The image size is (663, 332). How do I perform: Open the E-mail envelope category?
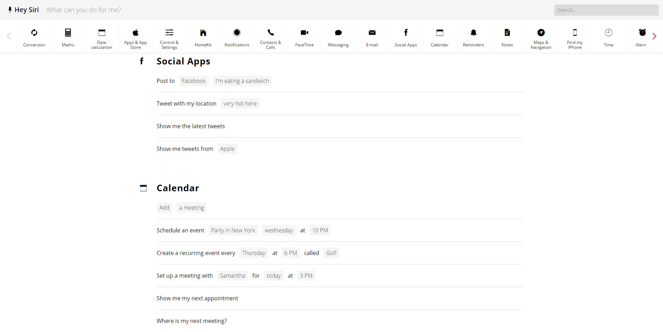point(372,37)
